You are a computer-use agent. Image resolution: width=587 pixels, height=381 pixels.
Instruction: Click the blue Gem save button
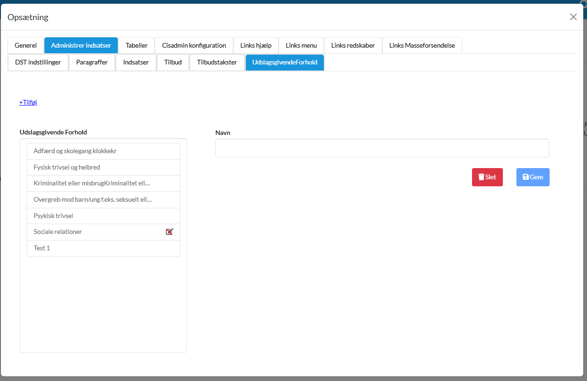coord(533,177)
